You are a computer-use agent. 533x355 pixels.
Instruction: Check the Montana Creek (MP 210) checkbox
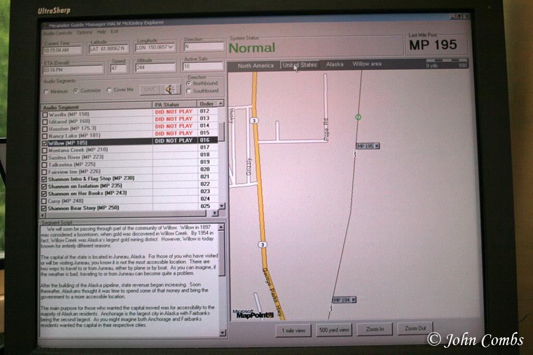point(44,150)
